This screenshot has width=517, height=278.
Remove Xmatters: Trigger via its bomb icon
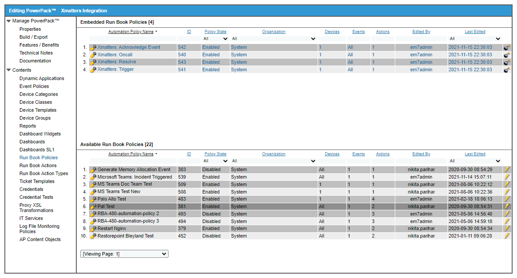(x=507, y=70)
